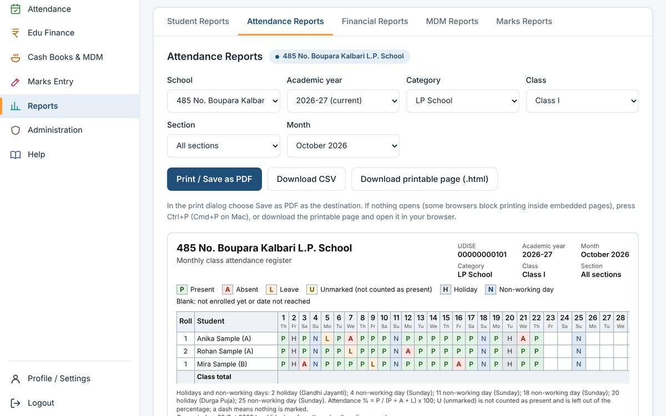Open the Attendance sidebar item

tap(69, 9)
